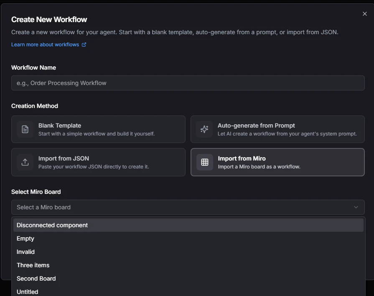Image resolution: width=374 pixels, height=296 pixels.
Task: Click the Auto-generate sparkle icon
Action: [x=204, y=129]
